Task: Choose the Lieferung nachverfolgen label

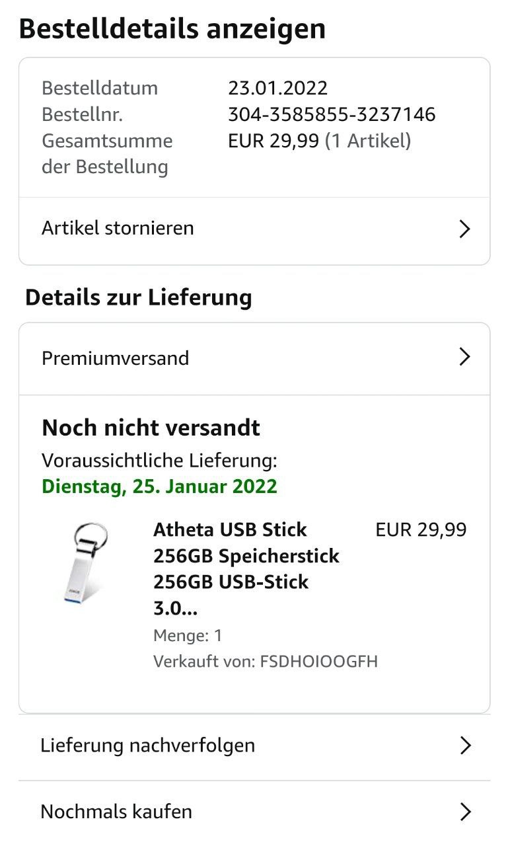Action: [x=147, y=746]
